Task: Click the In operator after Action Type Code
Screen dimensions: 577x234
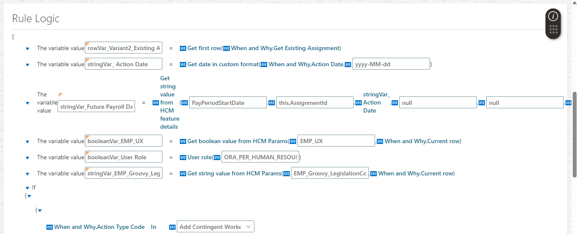Action: [x=153, y=227]
